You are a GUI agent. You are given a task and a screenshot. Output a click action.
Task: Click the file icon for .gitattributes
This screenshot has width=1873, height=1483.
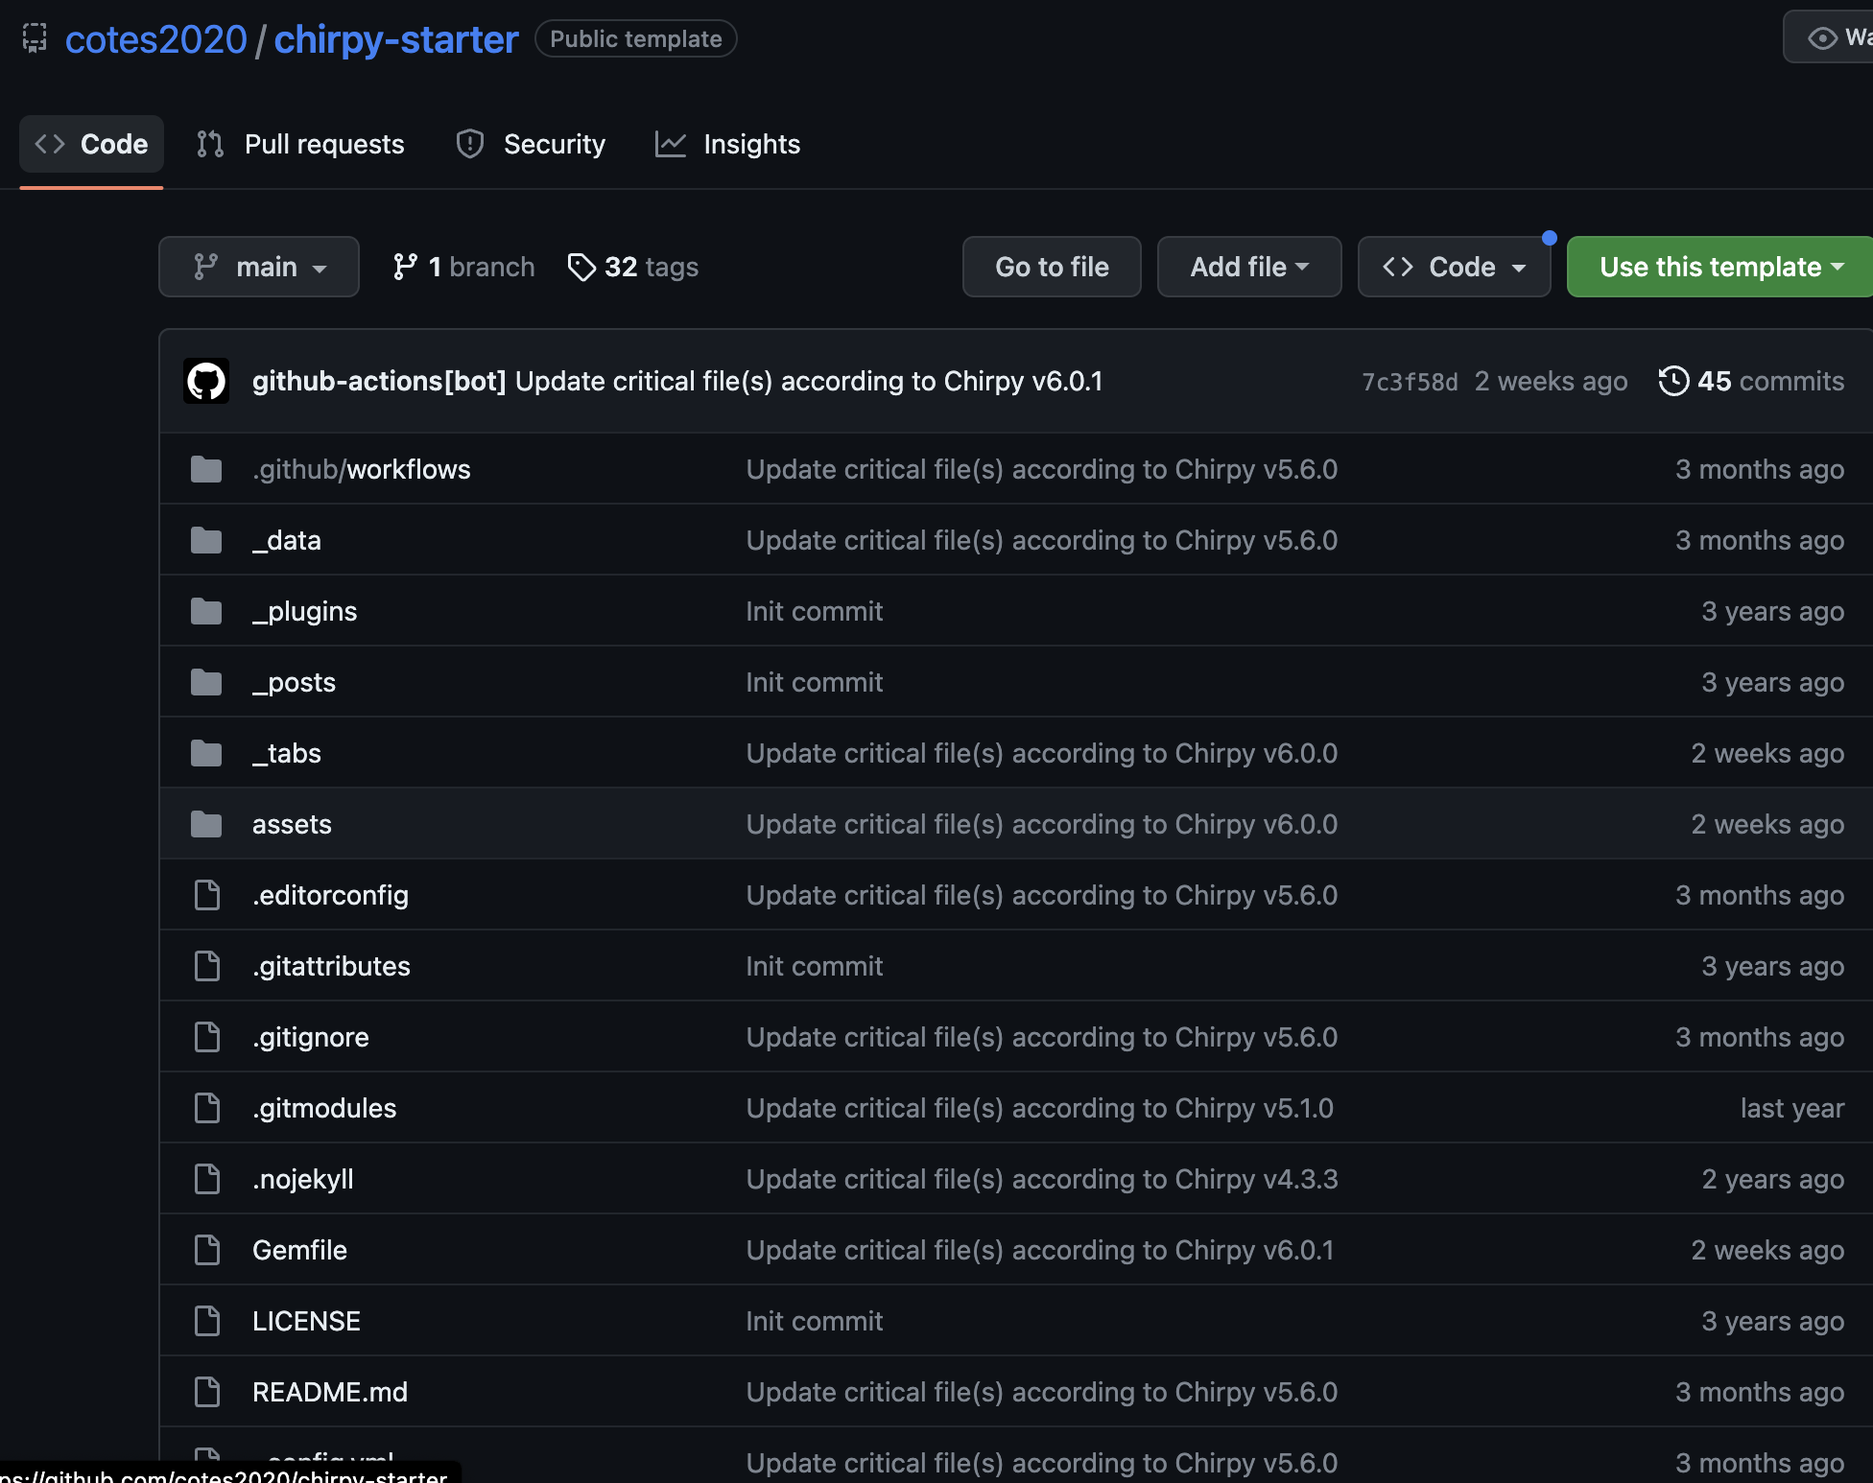pyautogui.click(x=207, y=966)
